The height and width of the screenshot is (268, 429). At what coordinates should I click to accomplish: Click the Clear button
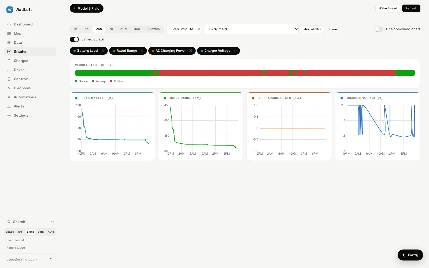click(333, 29)
